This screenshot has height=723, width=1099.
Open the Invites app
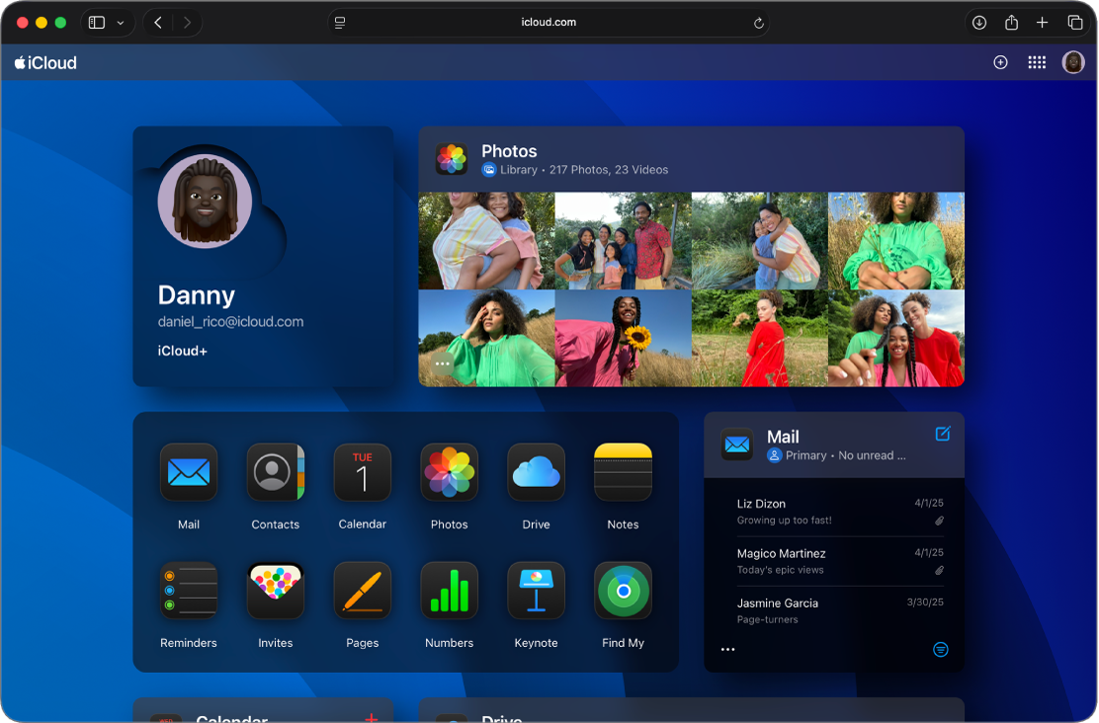[x=275, y=591]
